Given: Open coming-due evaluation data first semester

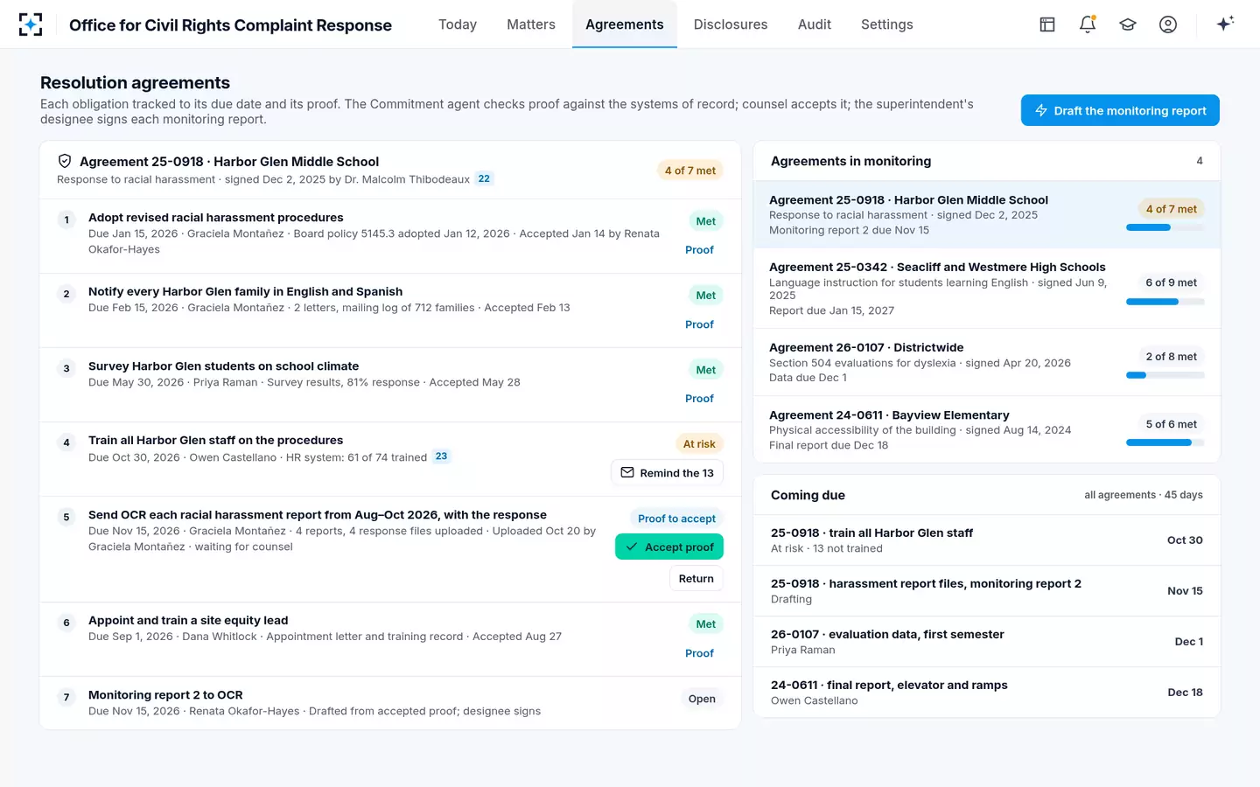Looking at the screenshot, I should tap(987, 642).
